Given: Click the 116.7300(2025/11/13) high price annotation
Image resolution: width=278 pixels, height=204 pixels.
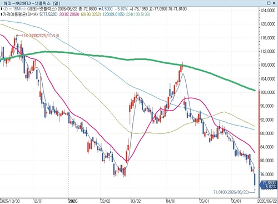Looking at the screenshot, I should click(41, 36).
